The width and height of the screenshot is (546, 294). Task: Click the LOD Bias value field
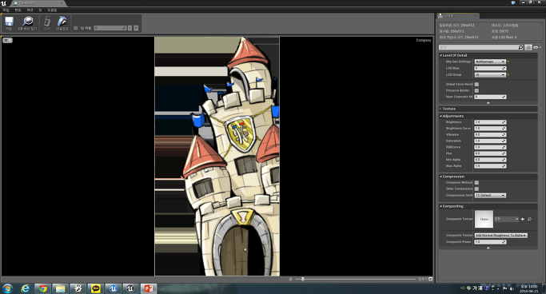coord(490,68)
